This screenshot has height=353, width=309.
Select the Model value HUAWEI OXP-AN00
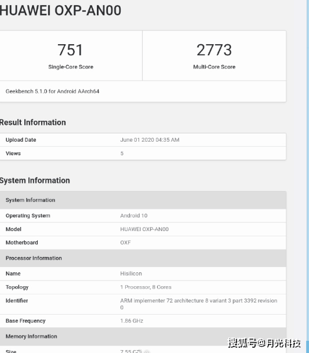point(144,229)
